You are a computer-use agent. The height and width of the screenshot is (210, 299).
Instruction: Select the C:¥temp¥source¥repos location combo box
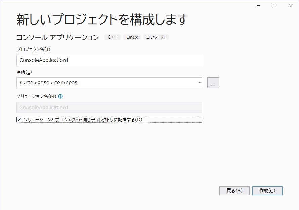pos(109,83)
